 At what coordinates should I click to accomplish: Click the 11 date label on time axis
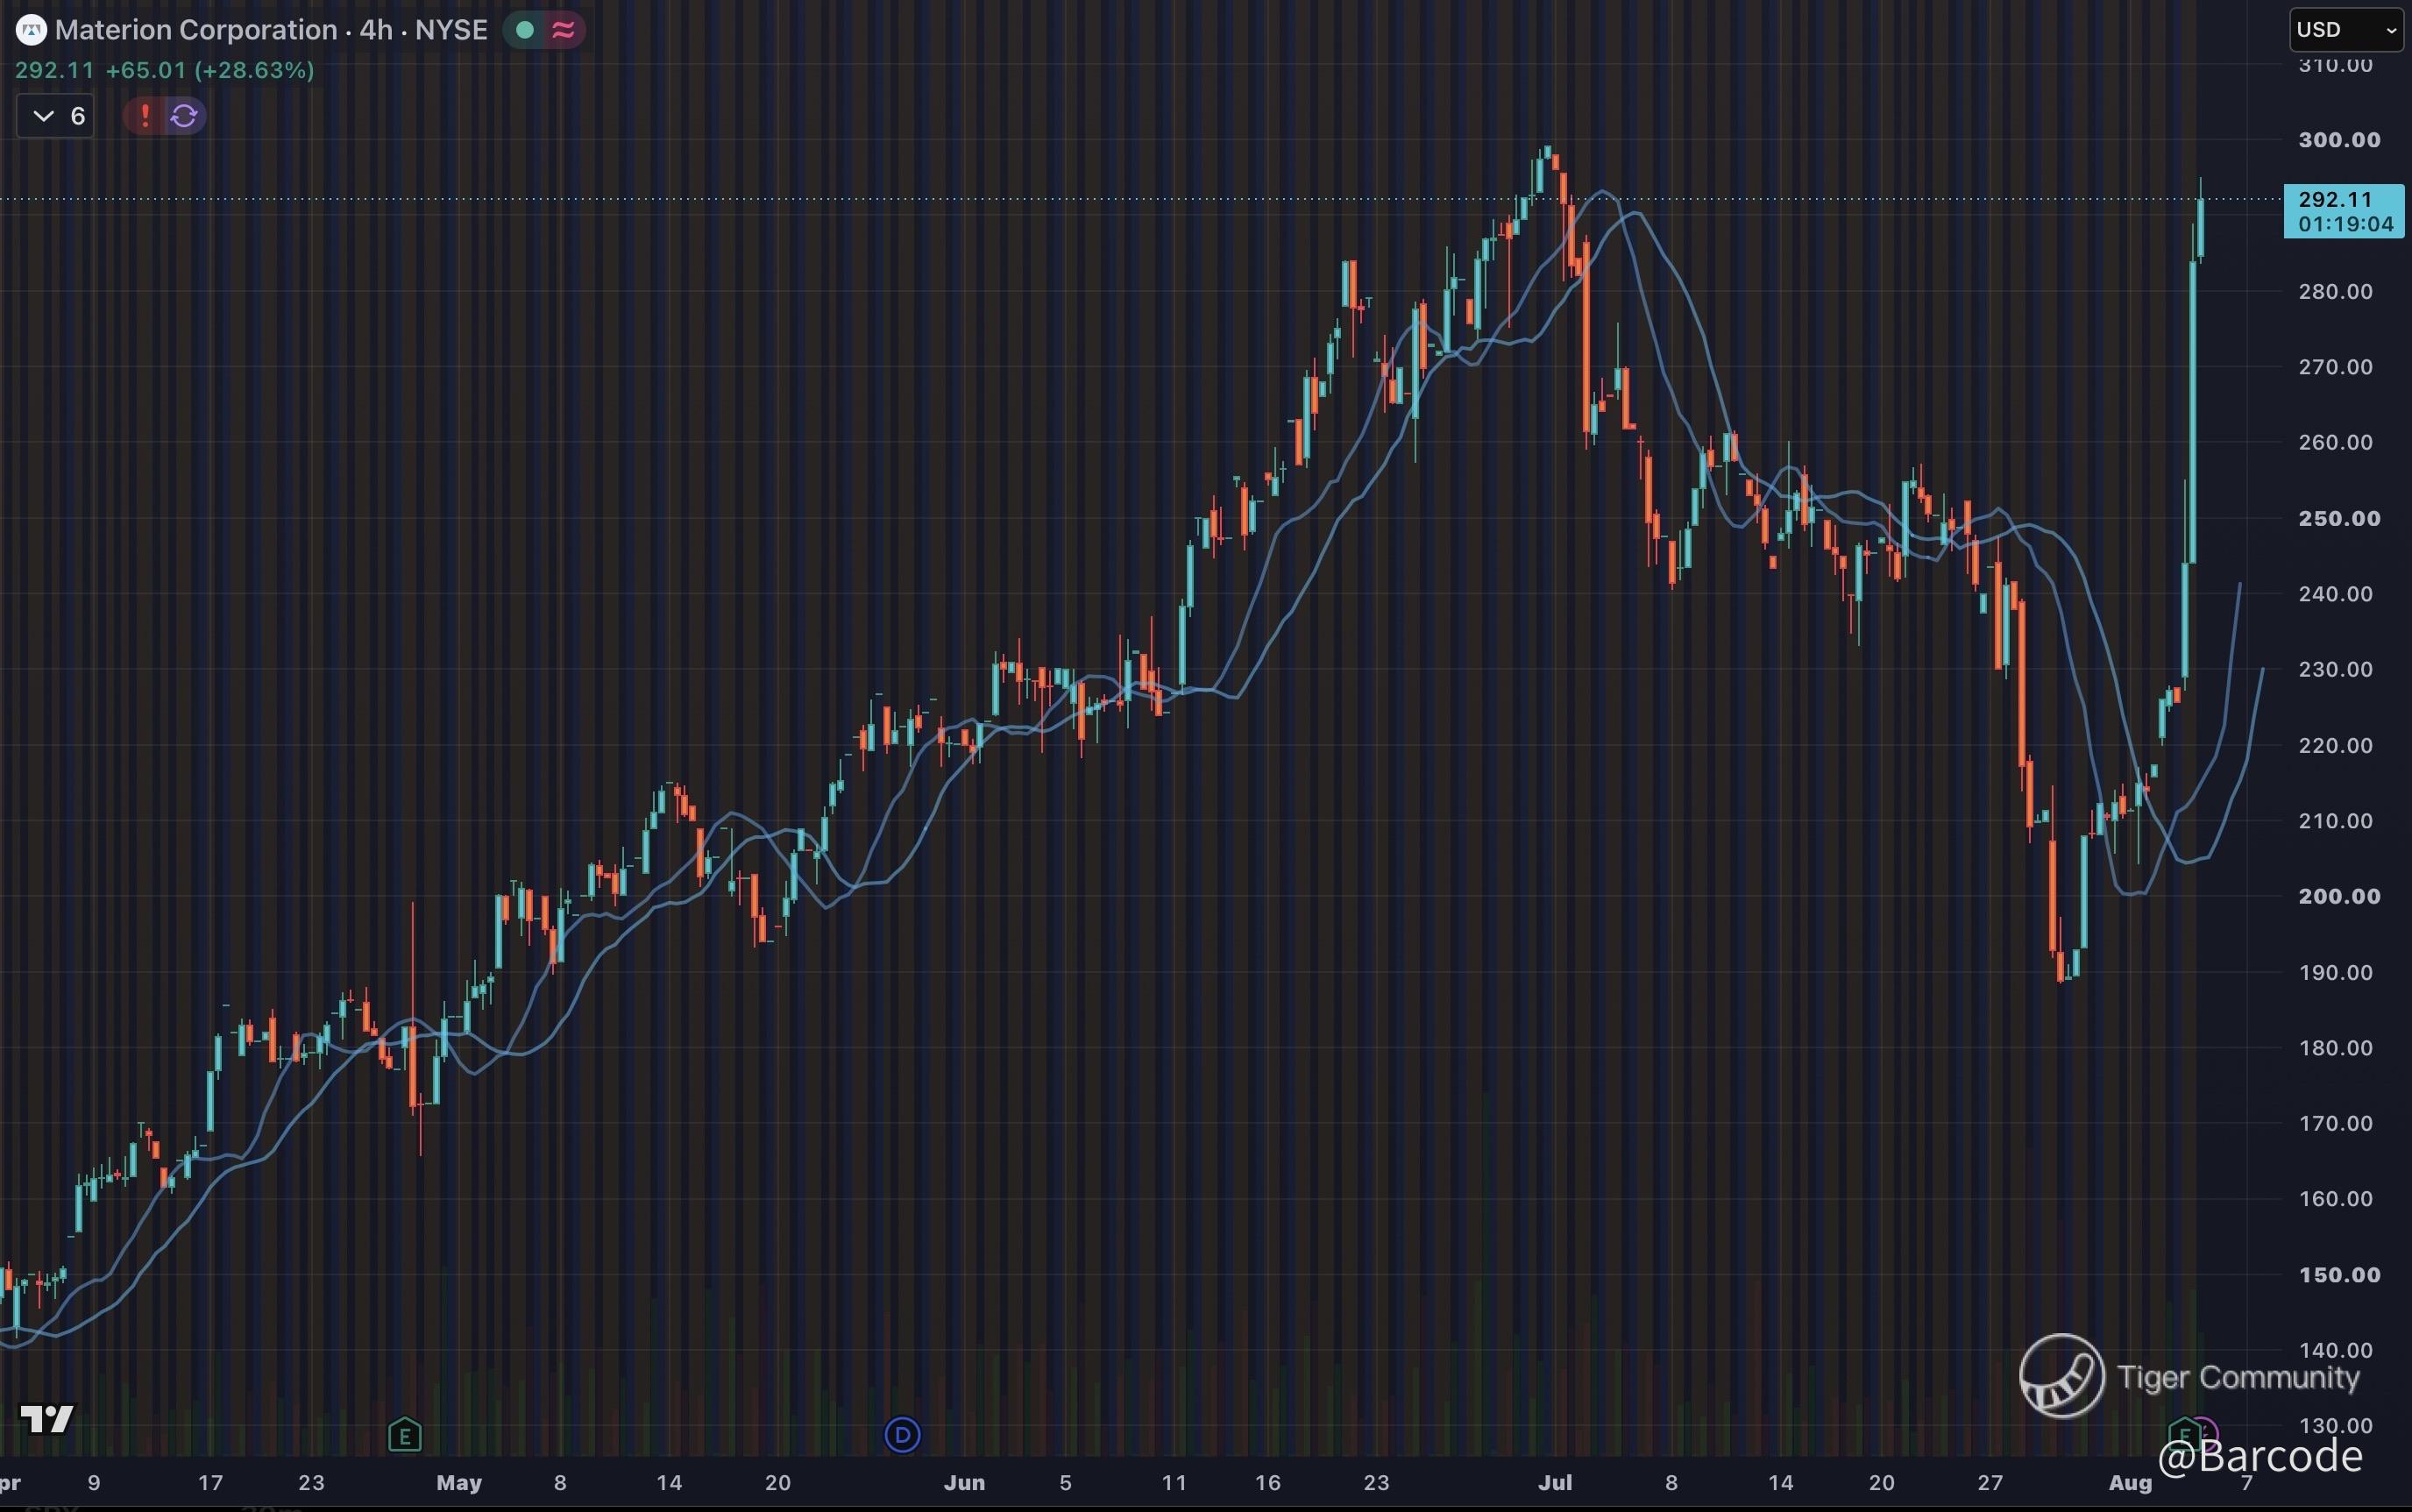click(x=1174, y=1483)
